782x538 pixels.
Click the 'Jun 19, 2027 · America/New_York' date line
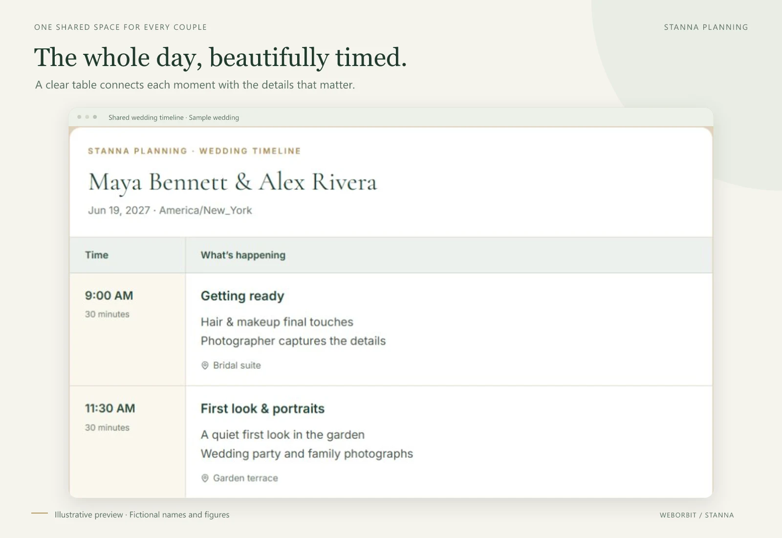tap(170, 210)
